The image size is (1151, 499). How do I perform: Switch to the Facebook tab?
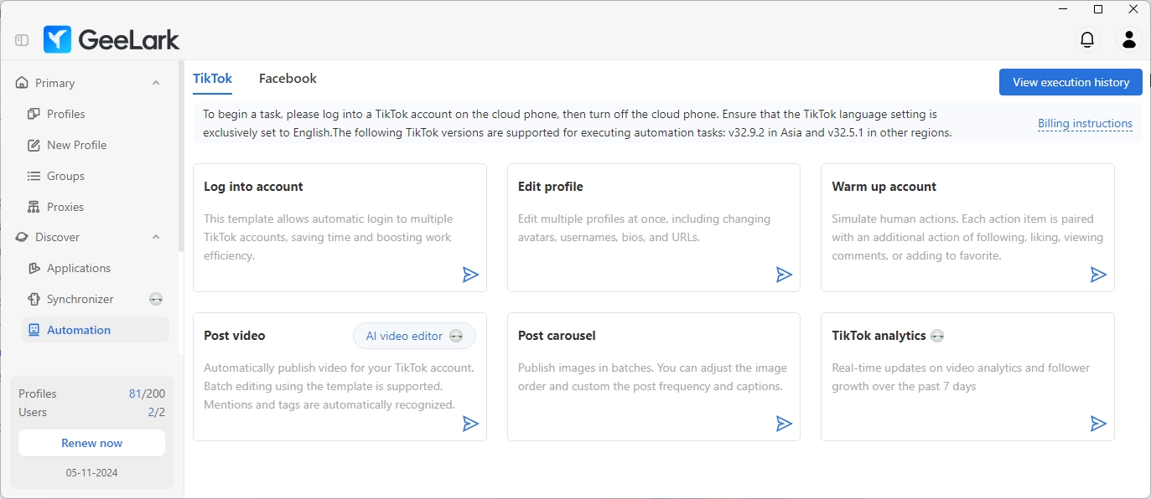tap(288, 79)
